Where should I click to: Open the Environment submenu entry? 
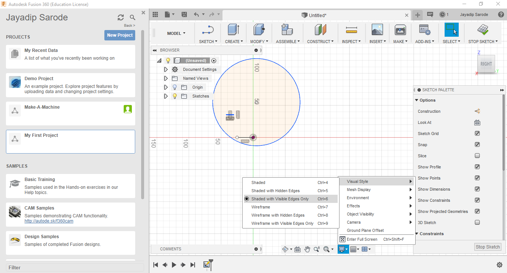tap(358, 198)
